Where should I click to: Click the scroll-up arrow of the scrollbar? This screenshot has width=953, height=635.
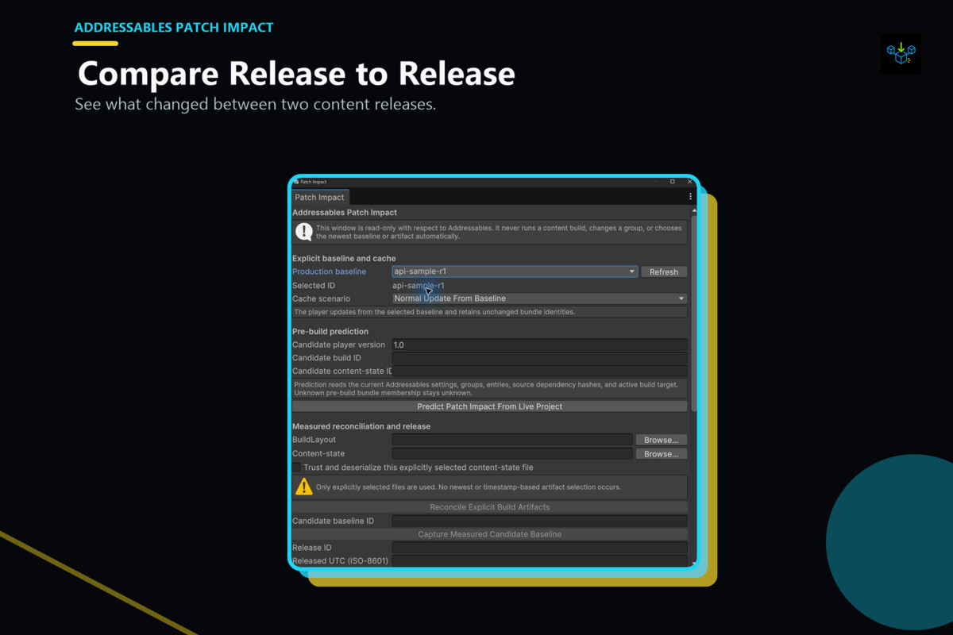694,211
